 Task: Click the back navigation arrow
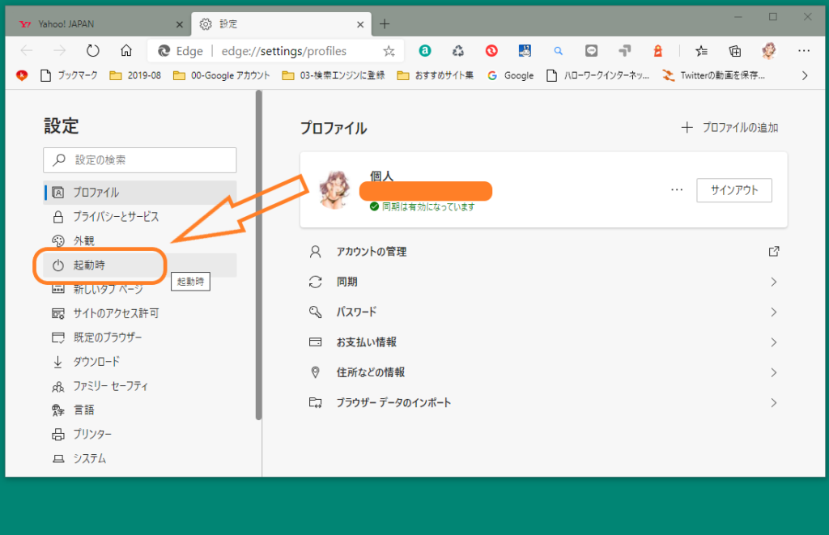[27, 50]
